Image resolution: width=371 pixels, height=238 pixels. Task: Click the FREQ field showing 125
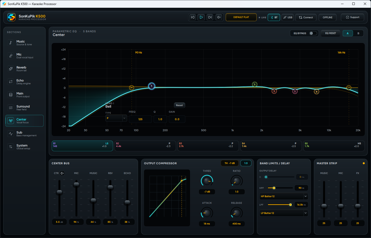pyautogui.click(x=140, y=119)
